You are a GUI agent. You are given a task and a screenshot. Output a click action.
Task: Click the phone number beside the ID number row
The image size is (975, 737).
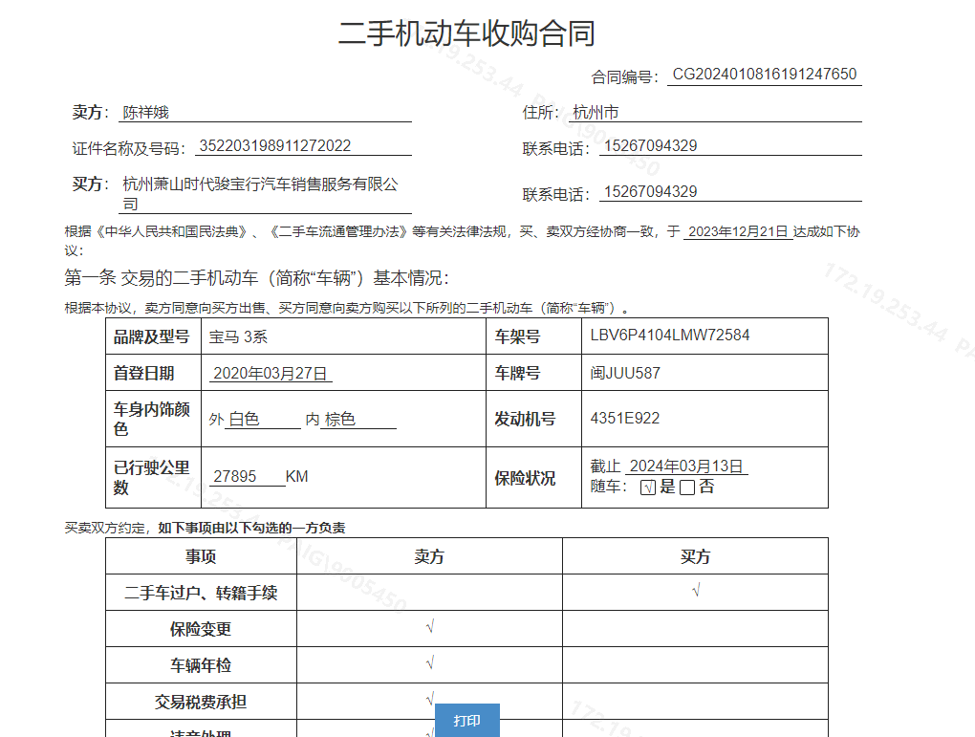(x=650, y=146)
